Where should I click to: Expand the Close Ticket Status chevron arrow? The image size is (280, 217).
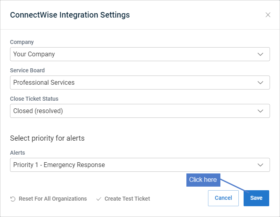click(x=260, y=111)
